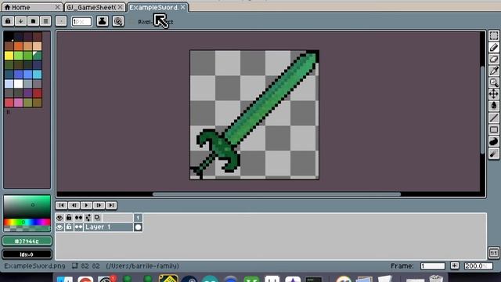Viewport: 501px width, 282px height.
Task: Select the Eyedropper tool
Action: pyautogui.click(x=494, y=71)
